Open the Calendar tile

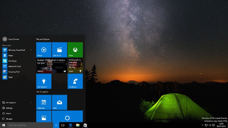tap(44, 102)
